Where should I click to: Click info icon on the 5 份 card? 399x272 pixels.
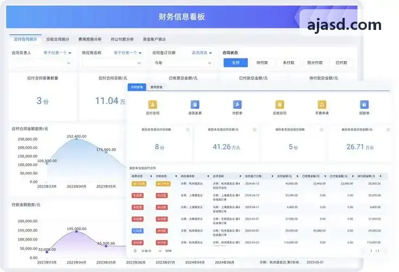coord(321,129)
